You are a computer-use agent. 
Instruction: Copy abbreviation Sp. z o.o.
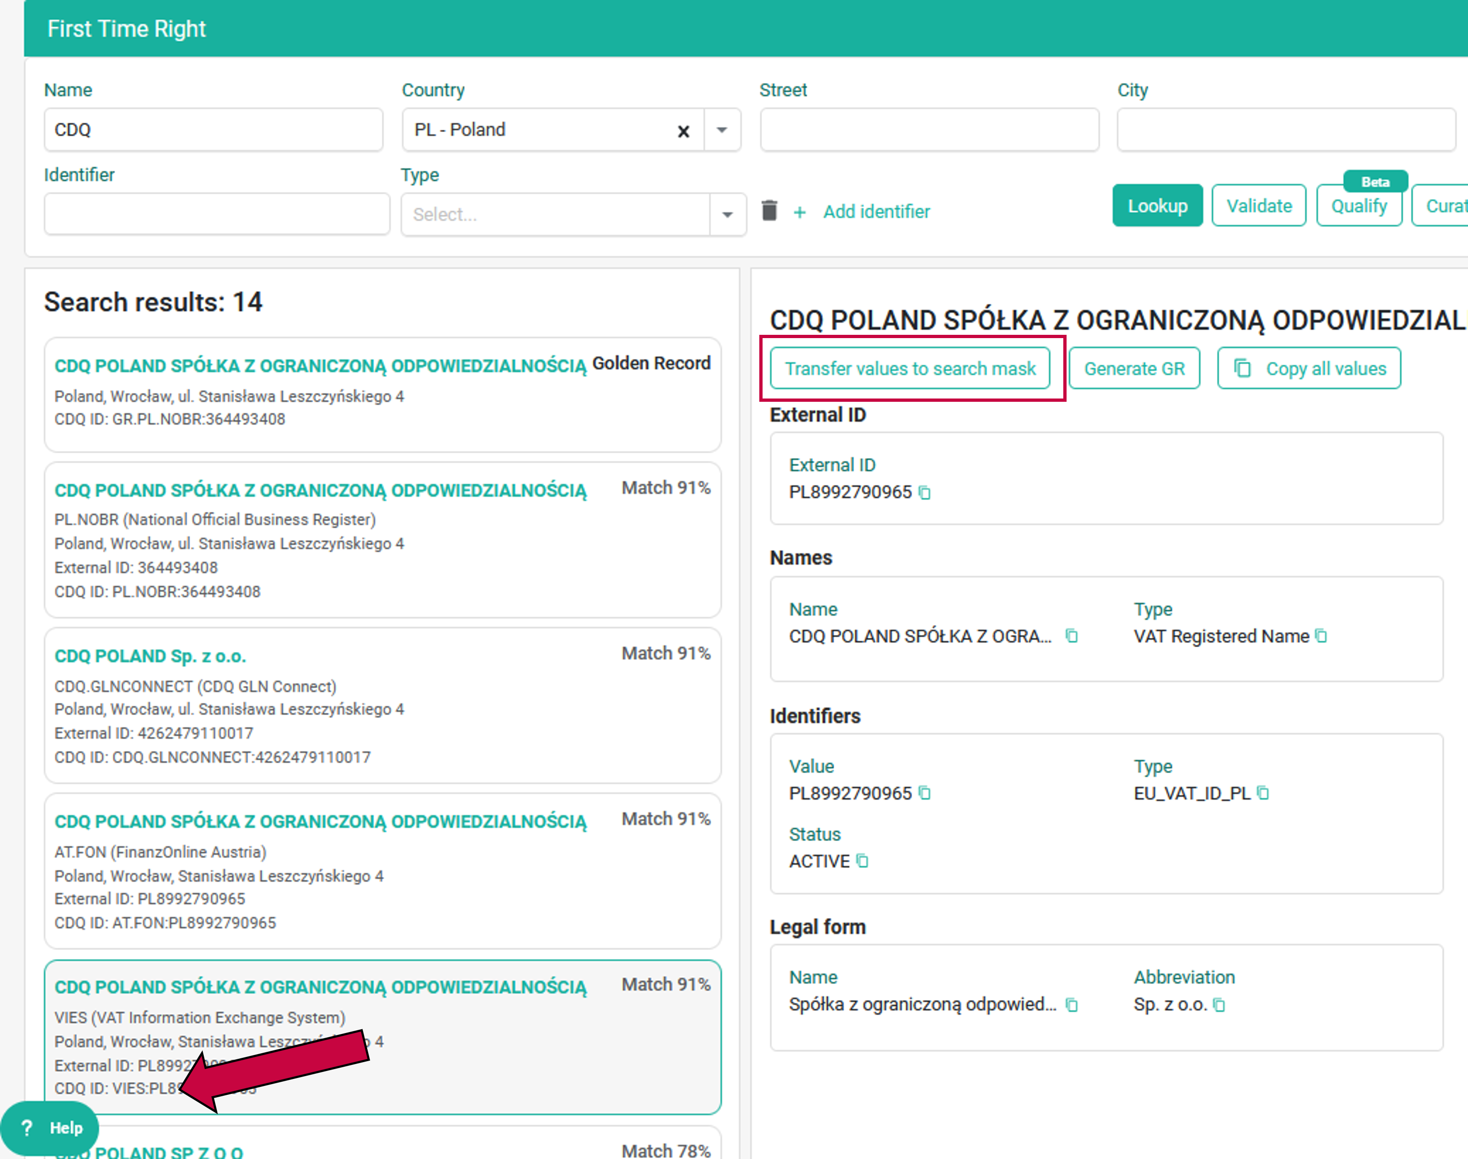(x=1219, y=1005)
